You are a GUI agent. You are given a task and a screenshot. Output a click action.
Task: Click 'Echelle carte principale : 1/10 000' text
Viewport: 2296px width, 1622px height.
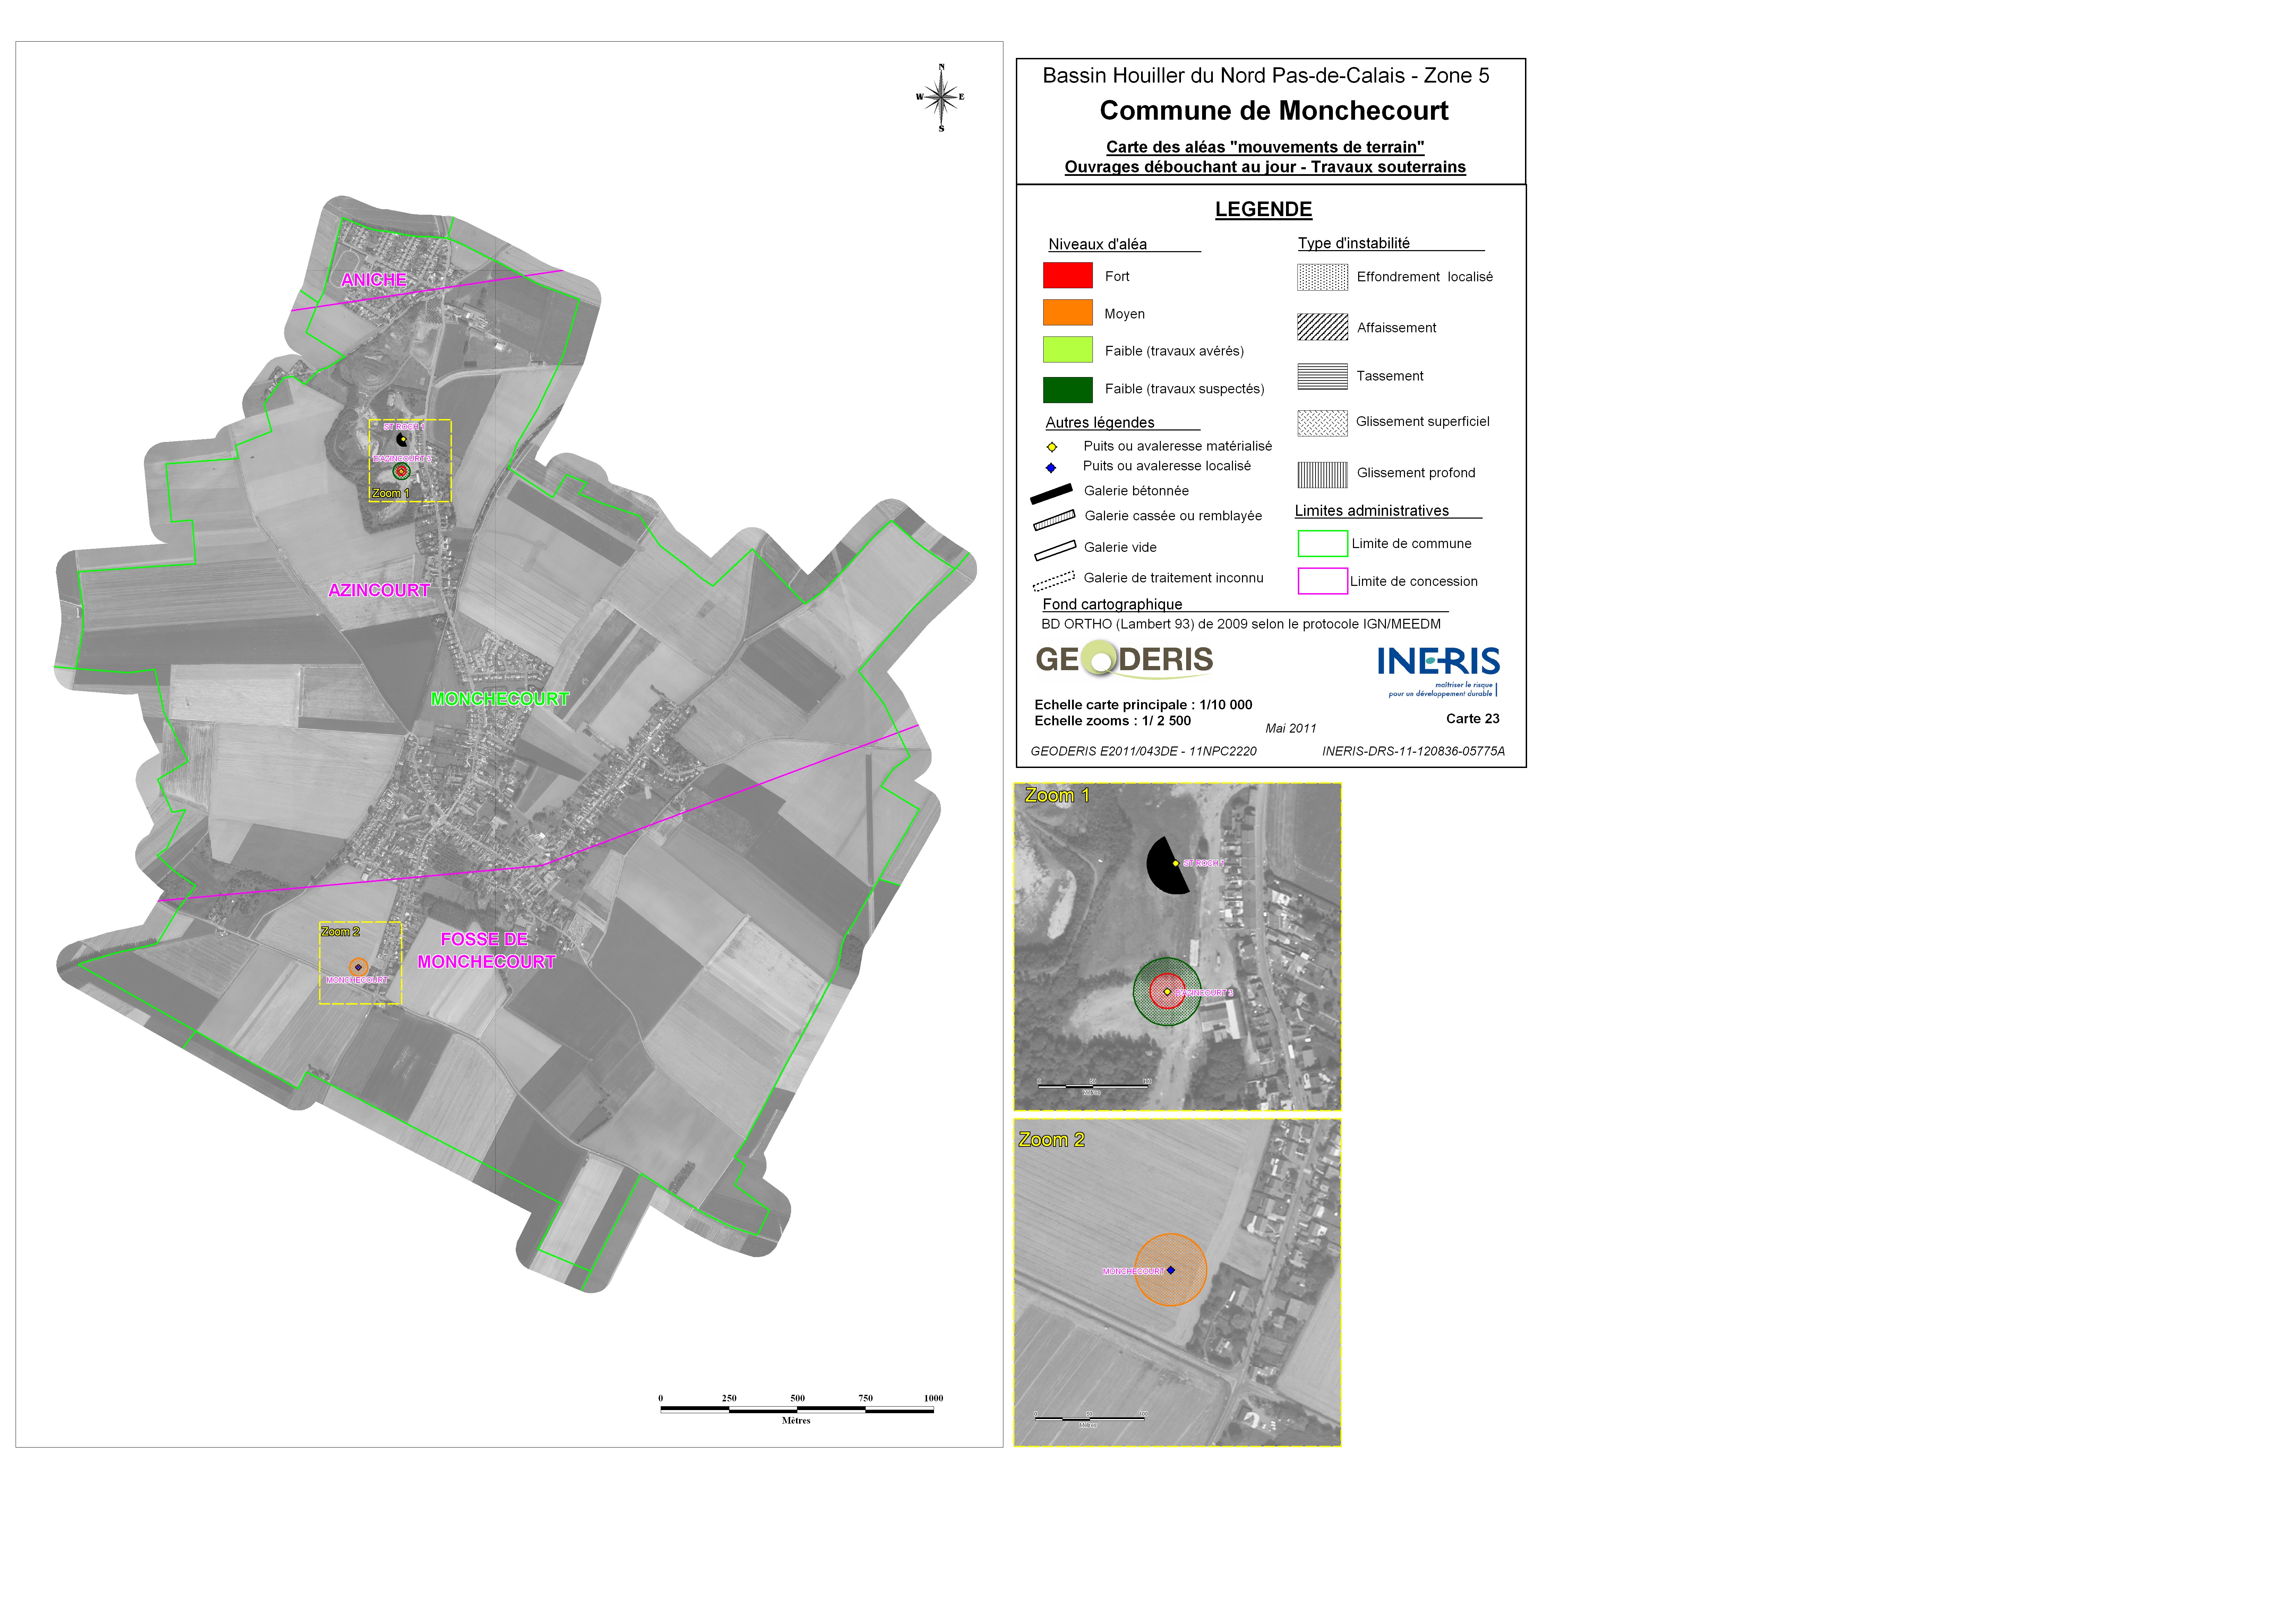pos(1143,704)
